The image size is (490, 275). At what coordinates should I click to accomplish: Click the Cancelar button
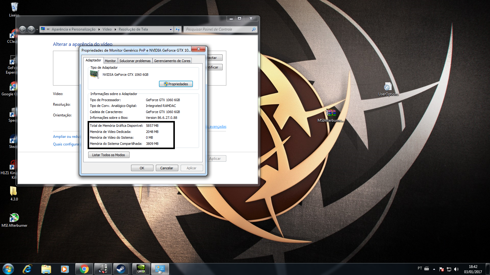pos(167,168)
